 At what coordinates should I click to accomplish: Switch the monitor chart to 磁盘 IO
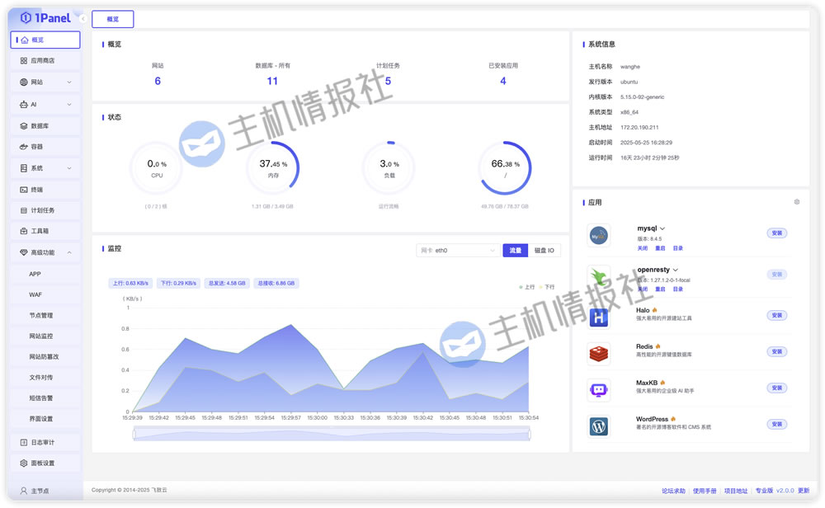544,250
